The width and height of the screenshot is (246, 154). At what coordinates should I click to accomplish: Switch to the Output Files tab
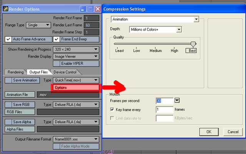pyautogui.click(x=38, y=72)
